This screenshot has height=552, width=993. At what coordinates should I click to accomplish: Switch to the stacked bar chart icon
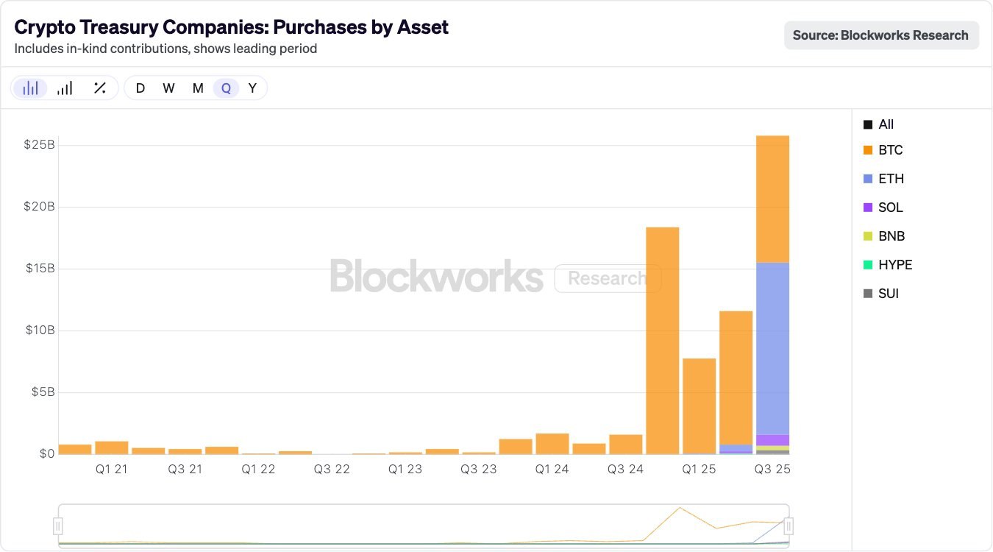click(x=64, y=88)
